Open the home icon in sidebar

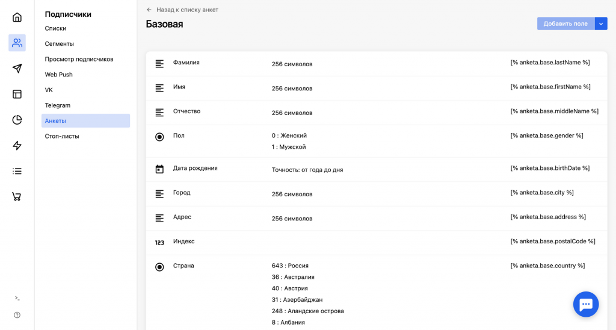[x=17, y=17]
